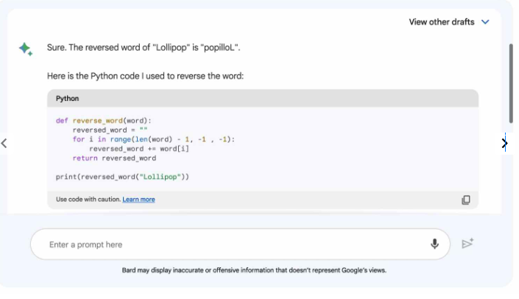Click the vertical scrollbar on the right
Screen dimensions: 519x299
click(511, 81)
